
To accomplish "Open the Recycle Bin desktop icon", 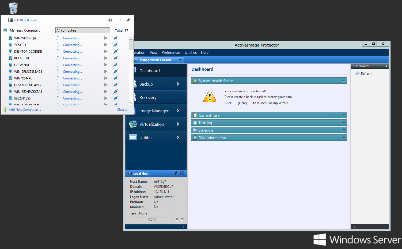I will (x=13, y=8).
